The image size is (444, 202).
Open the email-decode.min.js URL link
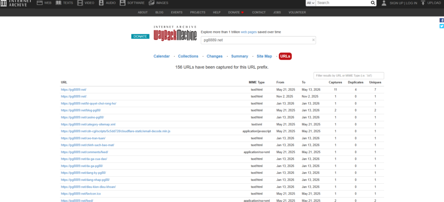pyautogui.click(x=115, y=131)
